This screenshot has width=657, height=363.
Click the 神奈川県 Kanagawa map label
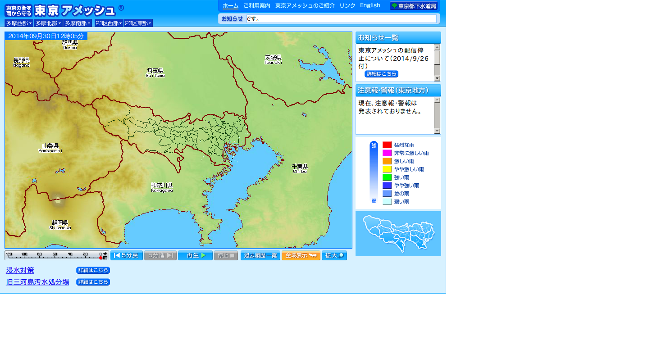(162, 188)
